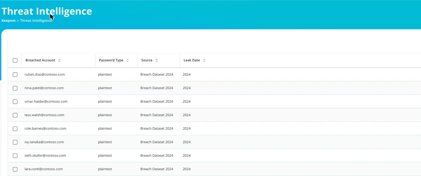This screenshot has height=176, width=421.
Task: Select the seth.okafor@contoso.com email cell
Action: [x=45, y=156]
